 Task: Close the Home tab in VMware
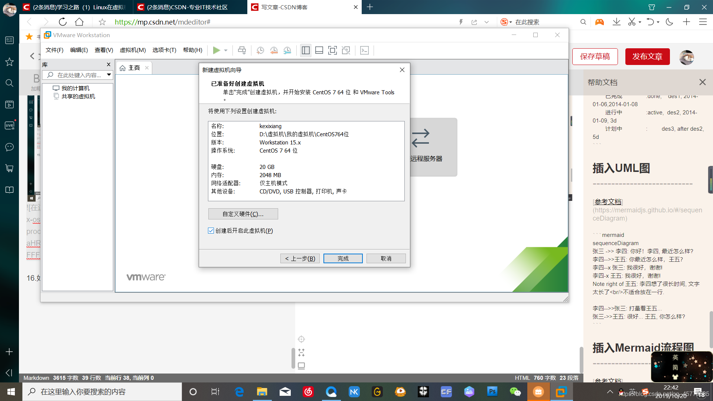147,68
